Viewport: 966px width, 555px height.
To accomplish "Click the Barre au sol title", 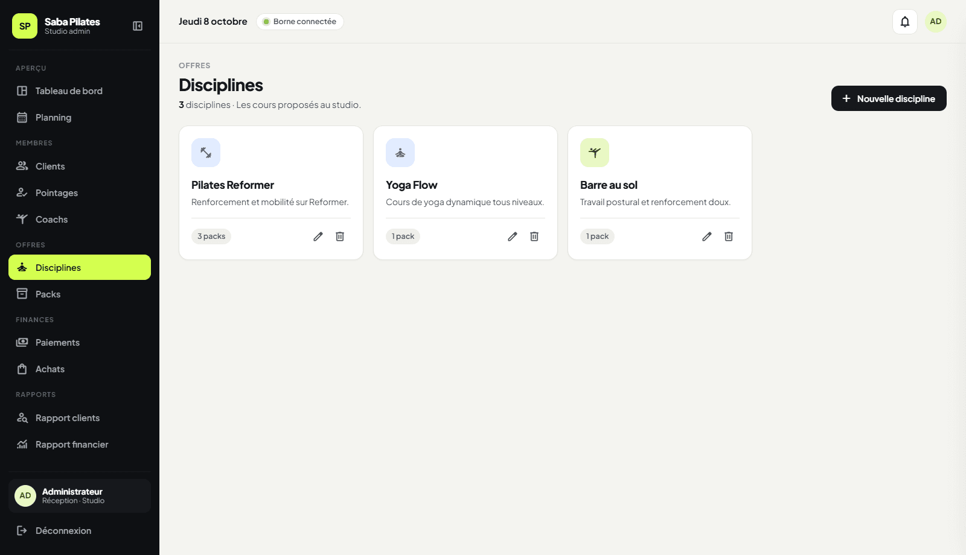I will tap(609, 185).
